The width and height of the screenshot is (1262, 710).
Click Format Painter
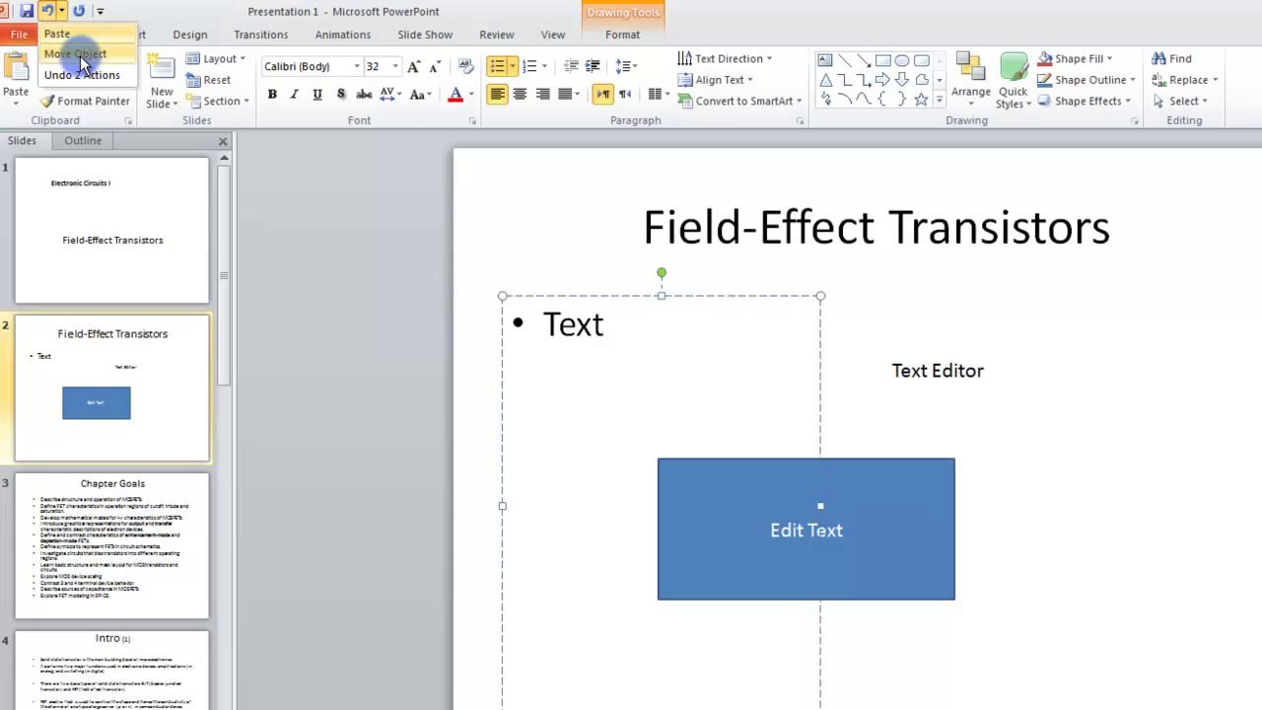[x=85, y=101]
